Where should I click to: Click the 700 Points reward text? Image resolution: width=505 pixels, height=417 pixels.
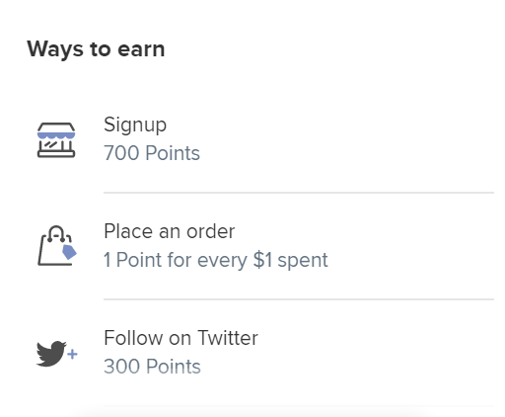152,153
